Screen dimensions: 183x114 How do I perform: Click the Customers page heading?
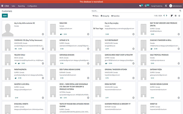pyautogui.click(x=7, y=11)
